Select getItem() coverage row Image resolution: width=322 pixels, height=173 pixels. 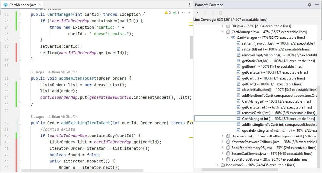[x=270, y=66]
